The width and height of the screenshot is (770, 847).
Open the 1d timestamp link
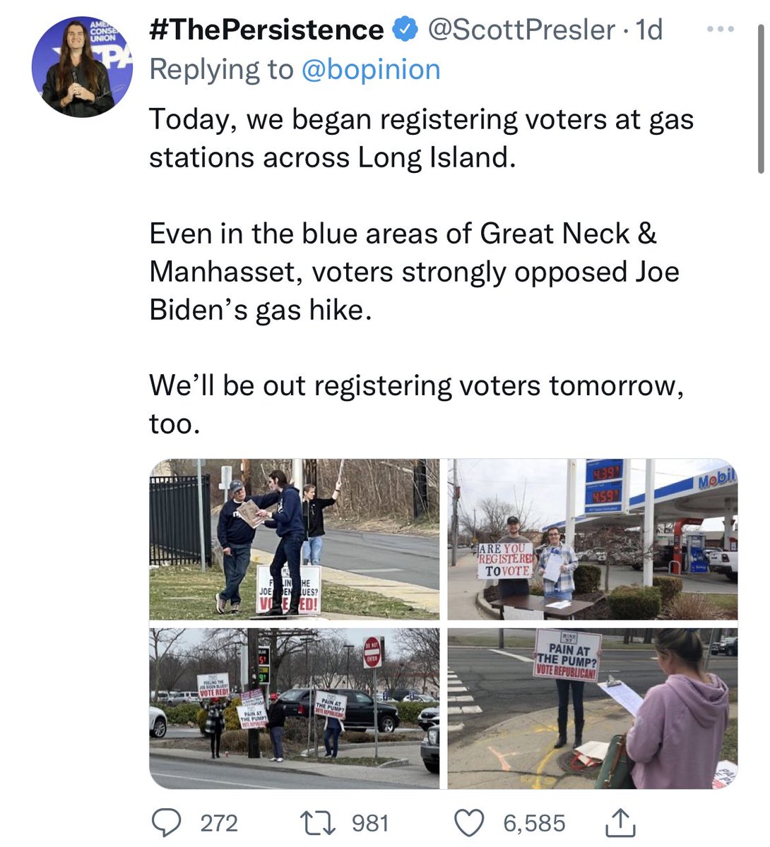[x=649, y=30]
